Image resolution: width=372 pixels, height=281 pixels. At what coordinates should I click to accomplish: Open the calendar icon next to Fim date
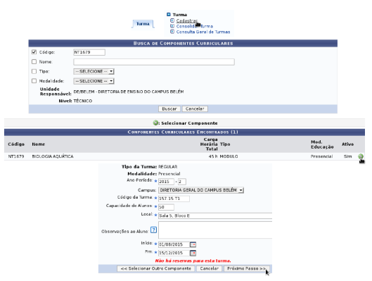pyautogui.click(x=193, y=253)
